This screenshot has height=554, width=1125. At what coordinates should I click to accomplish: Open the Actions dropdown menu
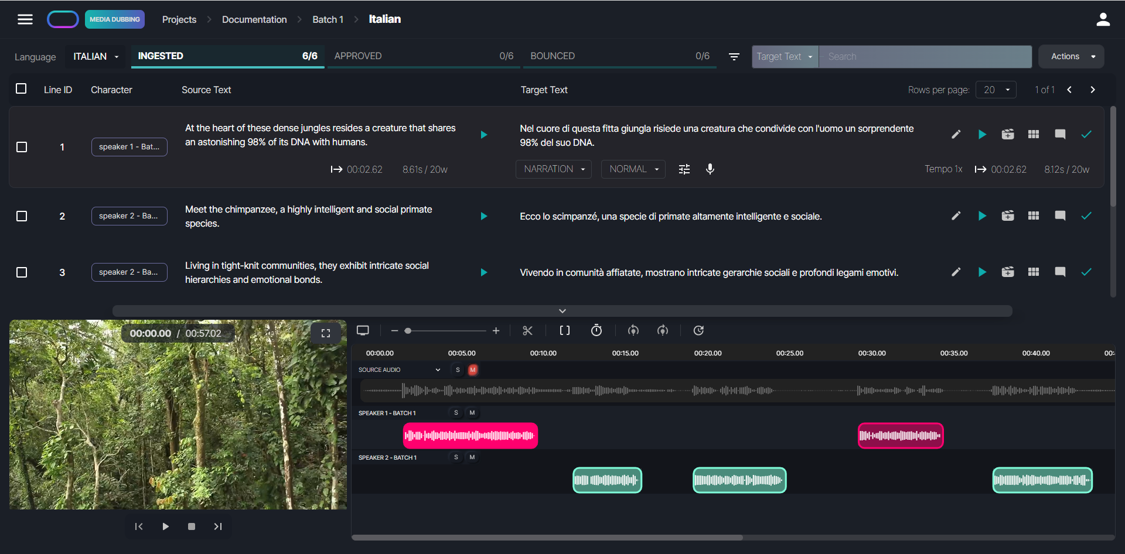(1071, 57)
